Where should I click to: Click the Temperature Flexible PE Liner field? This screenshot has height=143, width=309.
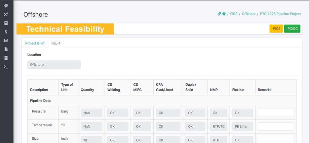pyautogui.click(x=242, y=127)
